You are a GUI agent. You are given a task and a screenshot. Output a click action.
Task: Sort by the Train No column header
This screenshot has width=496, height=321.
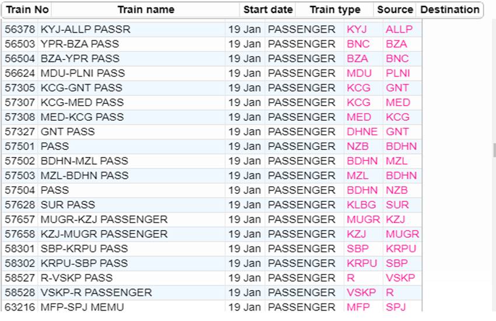[27, 10]
